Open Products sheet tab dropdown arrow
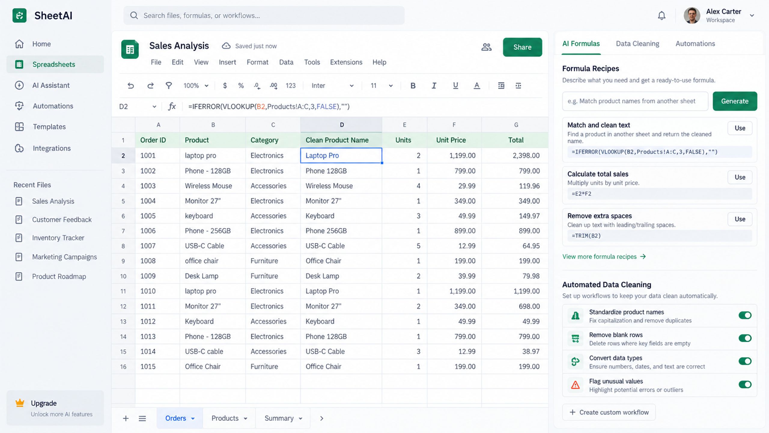769x433 pixels. tap(246, 419)
